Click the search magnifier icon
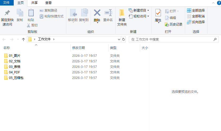The width and height of the screenshot is (221, 131). [215, 39]
